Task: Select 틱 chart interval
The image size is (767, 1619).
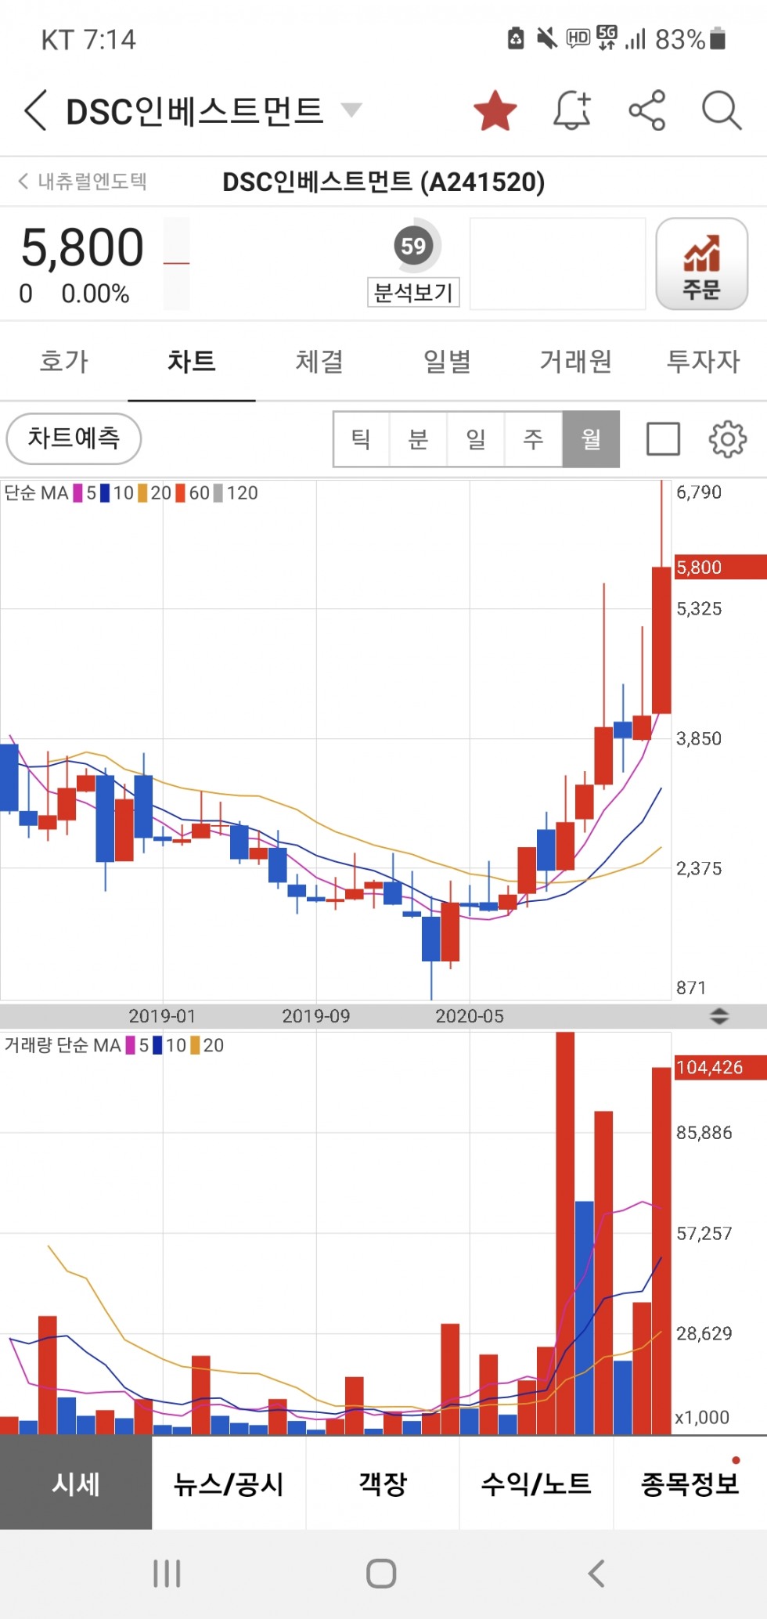Action: tap(361, 439)
